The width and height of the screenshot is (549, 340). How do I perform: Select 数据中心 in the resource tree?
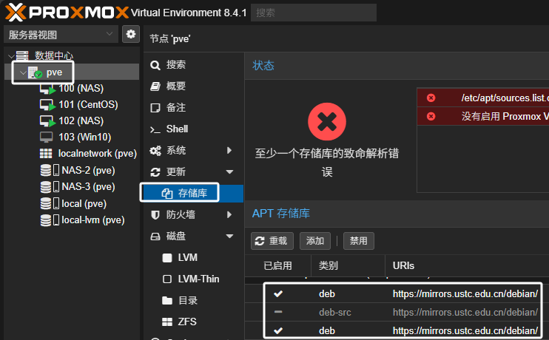tap(53, 55)
